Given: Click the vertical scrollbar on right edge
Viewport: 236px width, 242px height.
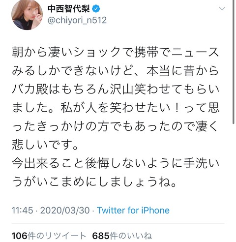Looking at the screenshot, I should pos(233,62).
